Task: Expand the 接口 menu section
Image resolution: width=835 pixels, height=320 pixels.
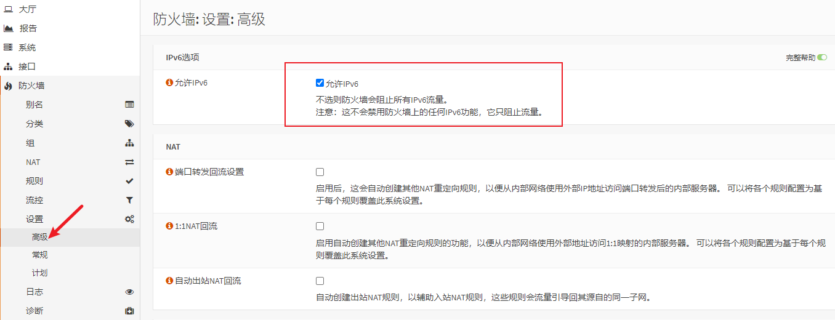Action: tap(27, 66)
